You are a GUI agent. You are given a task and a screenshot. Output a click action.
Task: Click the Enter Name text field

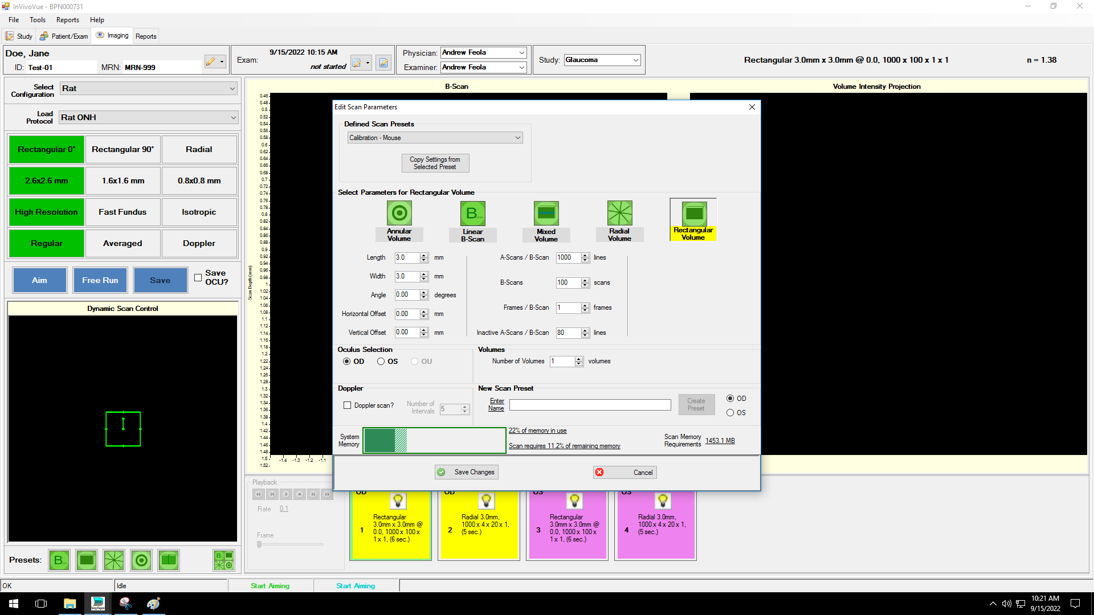click(x=590, y=405)
